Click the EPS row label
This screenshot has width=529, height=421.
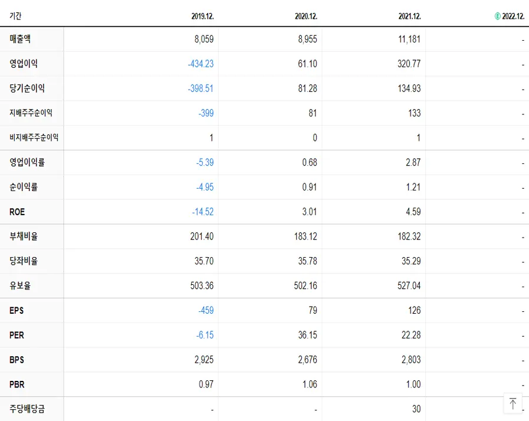(17, 310)
